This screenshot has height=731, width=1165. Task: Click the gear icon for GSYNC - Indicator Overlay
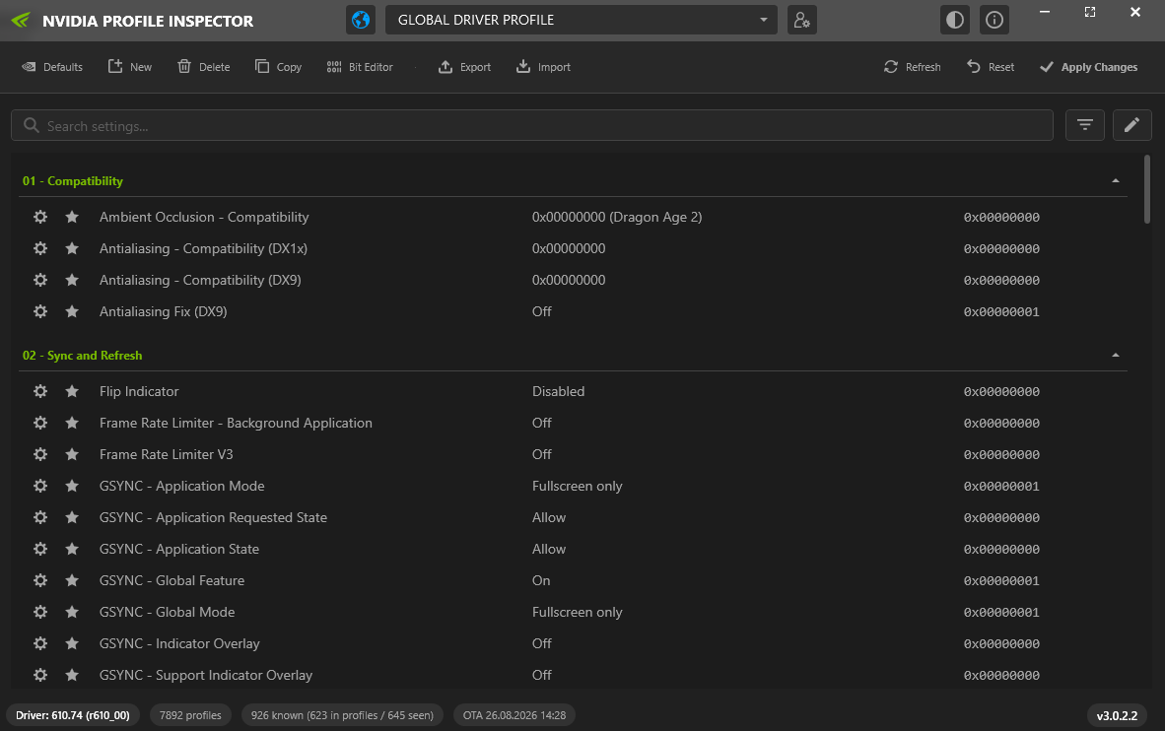[x=40, y=643]
